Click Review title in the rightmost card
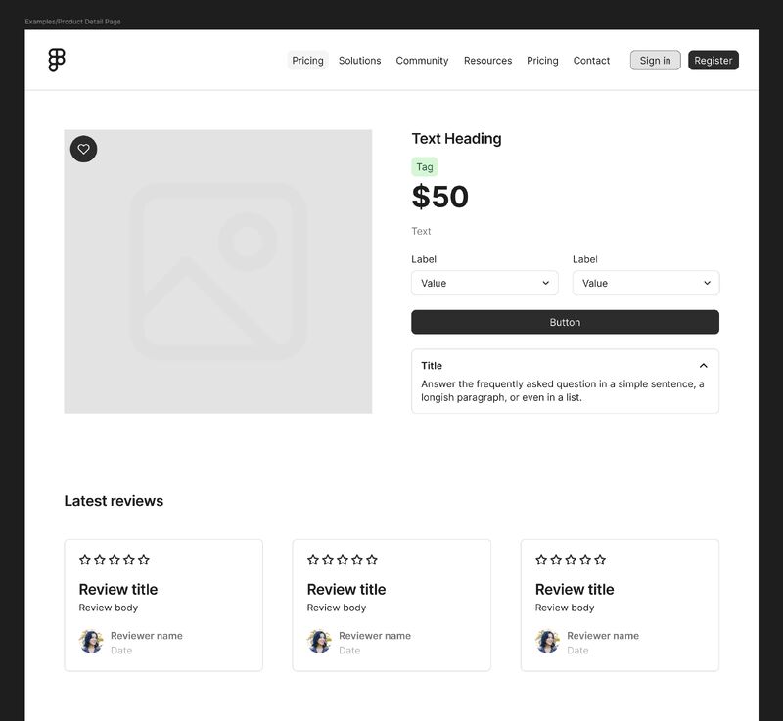This screenshot has width=783, height=721. [x=575, y=589]
